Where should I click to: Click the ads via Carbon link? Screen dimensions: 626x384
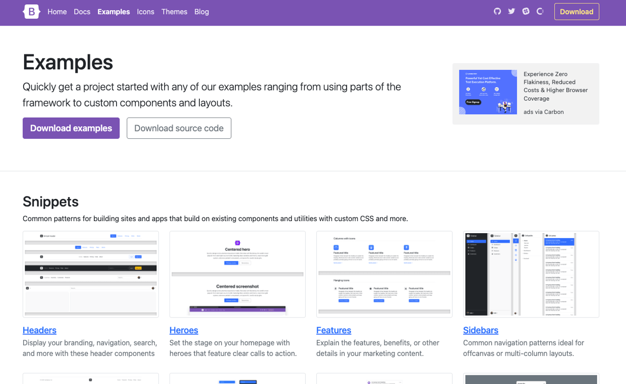coord(544,112)
